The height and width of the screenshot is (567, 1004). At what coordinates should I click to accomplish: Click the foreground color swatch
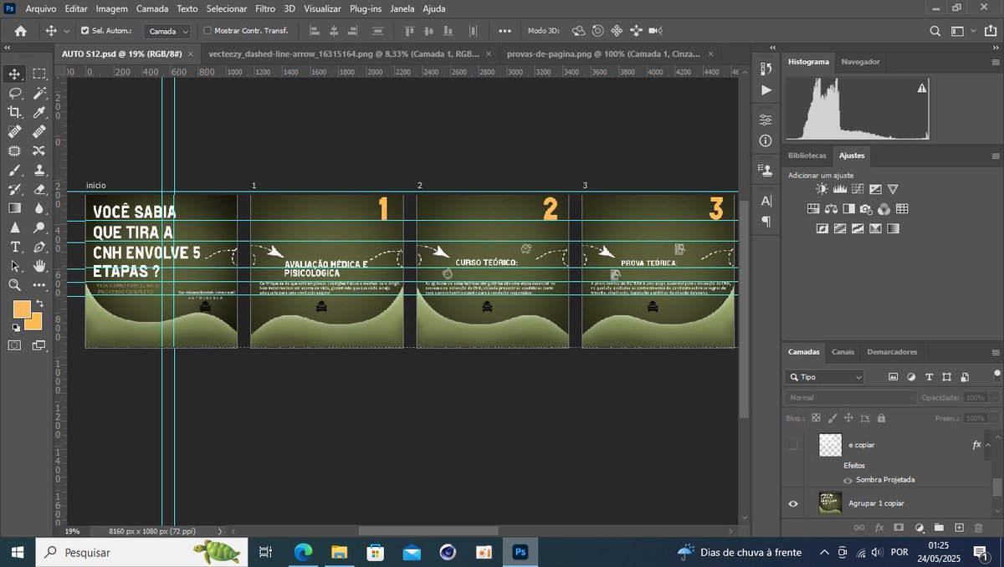point(22,309)
